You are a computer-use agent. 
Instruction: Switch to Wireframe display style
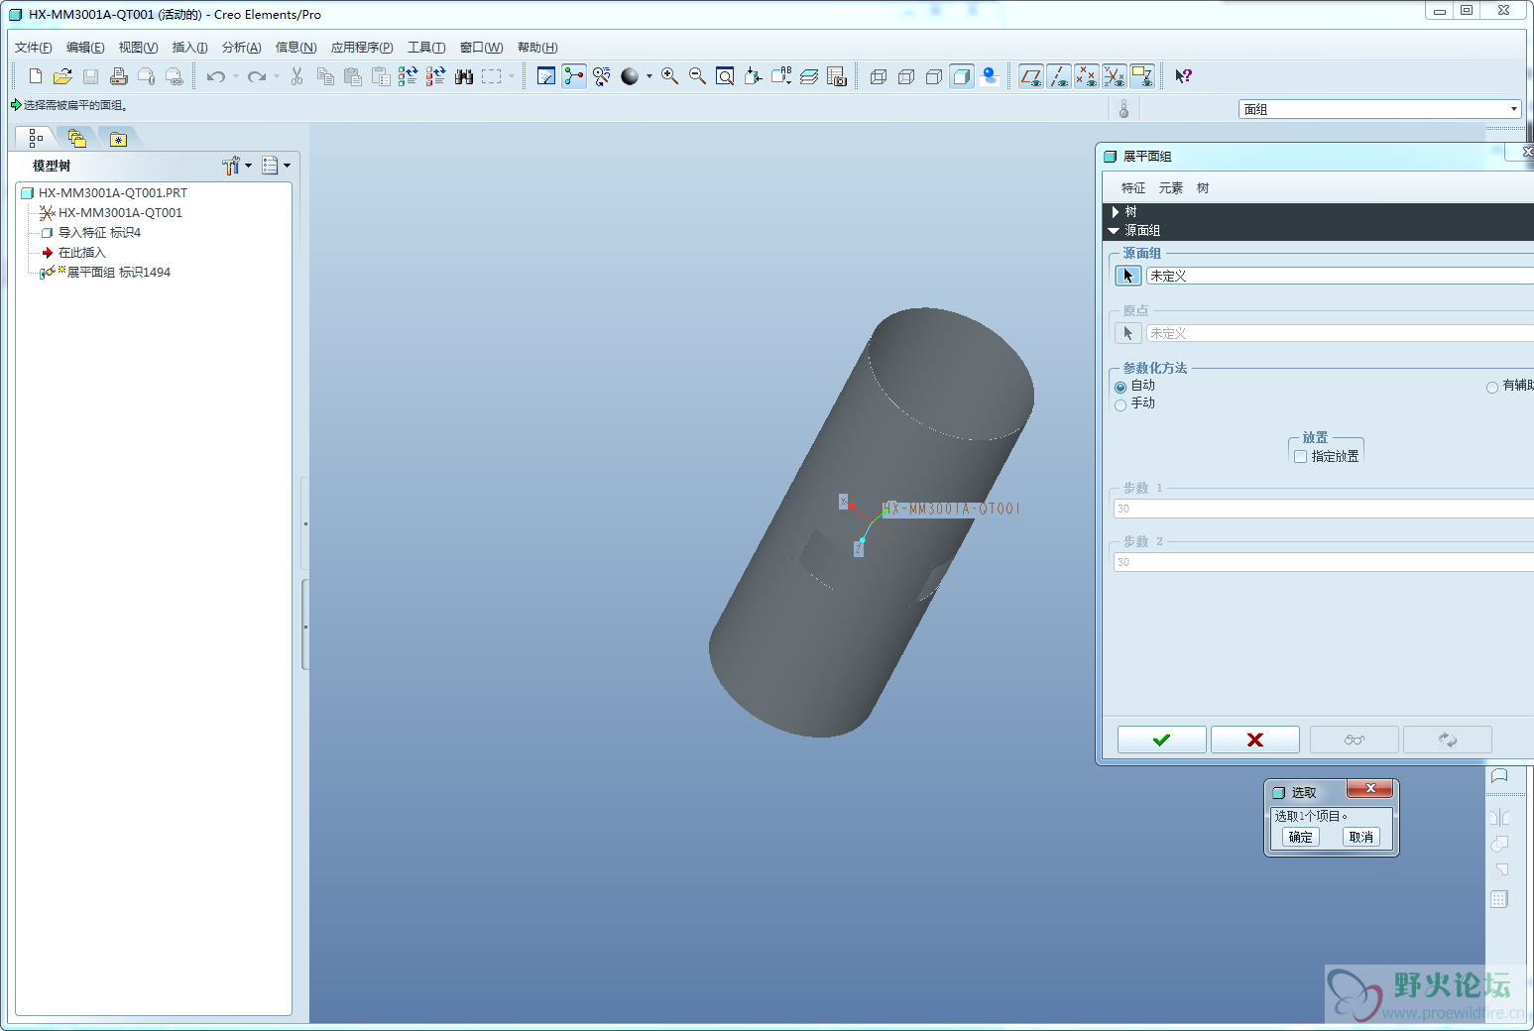click(x=879, y=76)
